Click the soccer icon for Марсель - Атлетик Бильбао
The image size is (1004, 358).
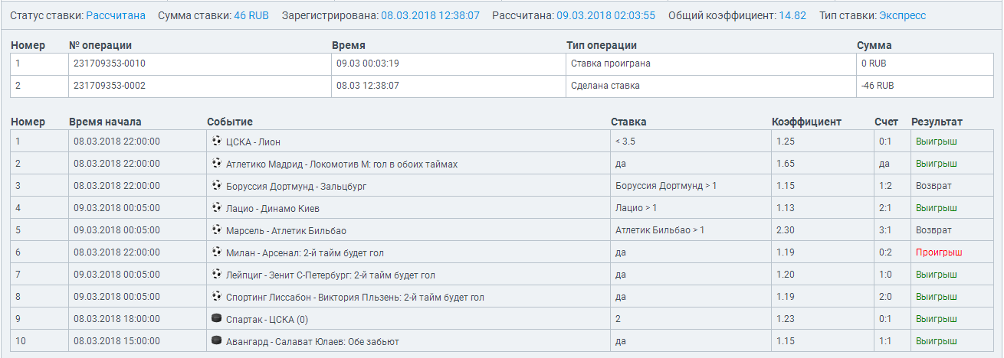point(216,230)
